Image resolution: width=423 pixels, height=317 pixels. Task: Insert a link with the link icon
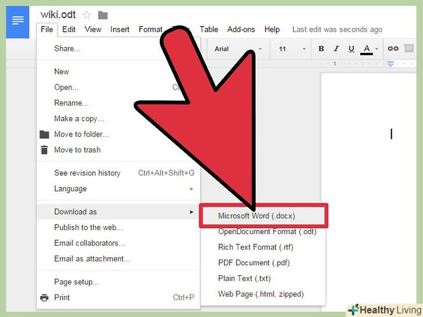tap(393, 49)
